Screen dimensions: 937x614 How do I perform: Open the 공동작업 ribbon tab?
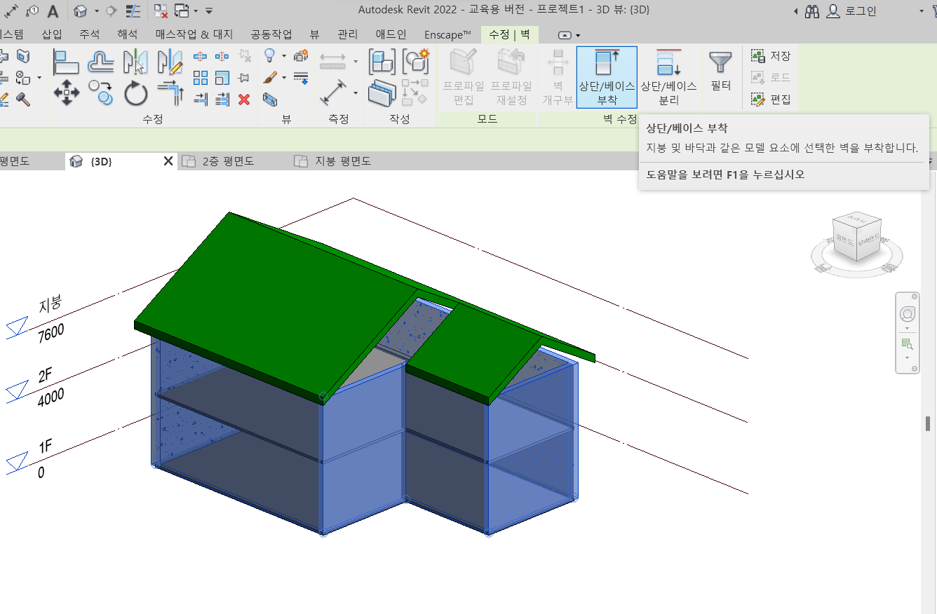271,34
